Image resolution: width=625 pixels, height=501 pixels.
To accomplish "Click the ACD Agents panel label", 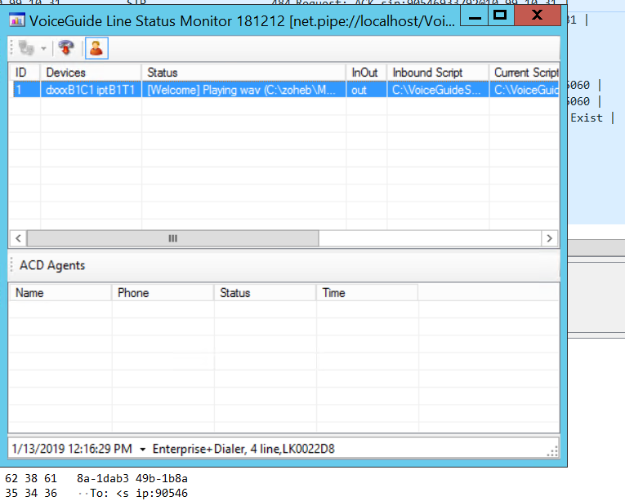I will [52, 265].
